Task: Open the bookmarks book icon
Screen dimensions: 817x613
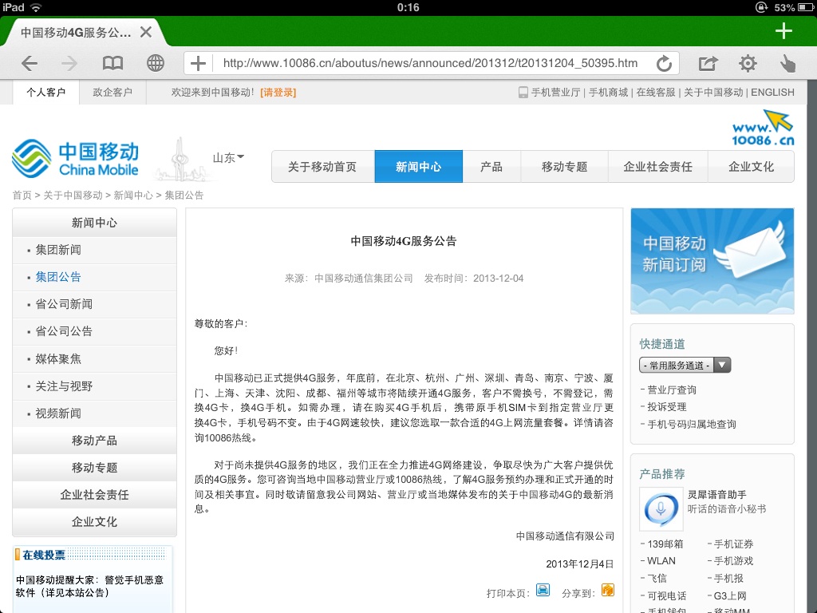Action: click(x=112, y=64)
